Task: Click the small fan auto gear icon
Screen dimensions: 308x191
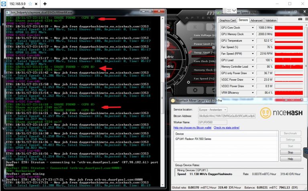Action: tap(188, 82)
